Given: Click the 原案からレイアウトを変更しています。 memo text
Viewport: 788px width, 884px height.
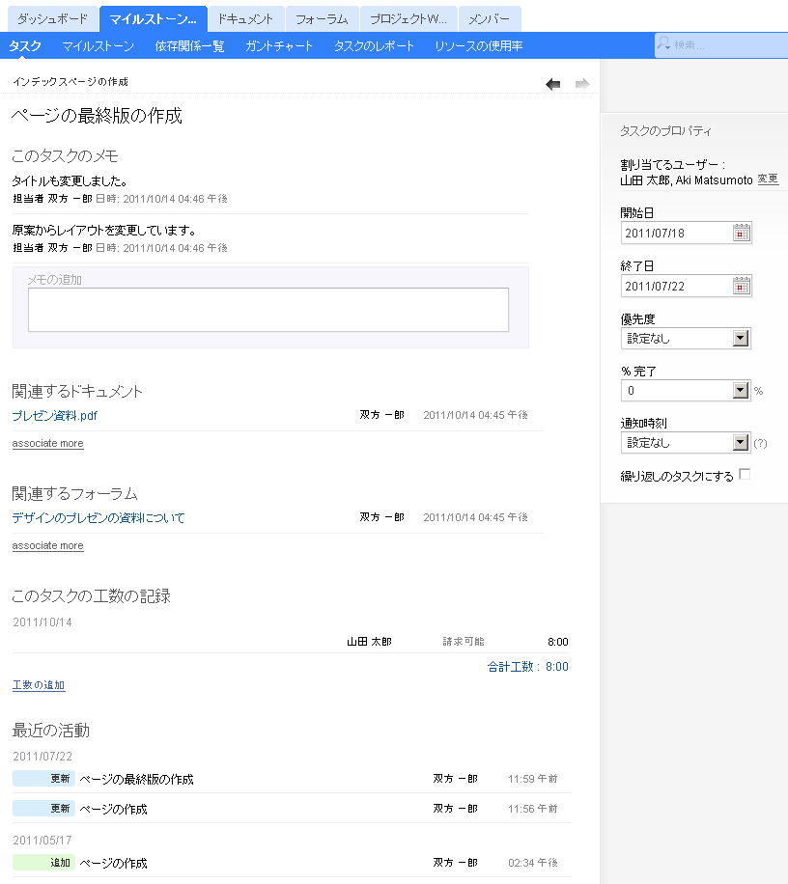Looking at the screenshot, I should coord(104,230).
